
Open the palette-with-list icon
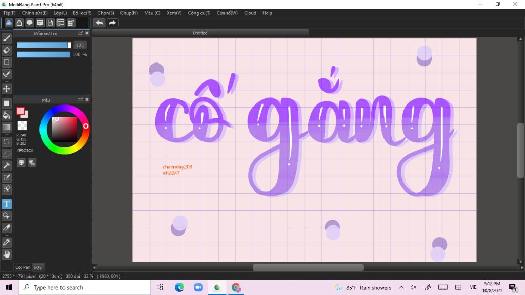(x=32, y=162)
